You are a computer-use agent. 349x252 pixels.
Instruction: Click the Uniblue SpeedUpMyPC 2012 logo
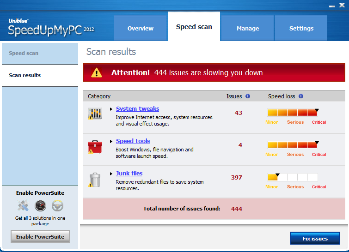(x=51, y=27)
